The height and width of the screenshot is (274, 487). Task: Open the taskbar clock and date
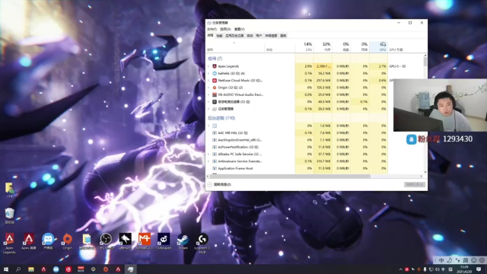tap(465, 269)
